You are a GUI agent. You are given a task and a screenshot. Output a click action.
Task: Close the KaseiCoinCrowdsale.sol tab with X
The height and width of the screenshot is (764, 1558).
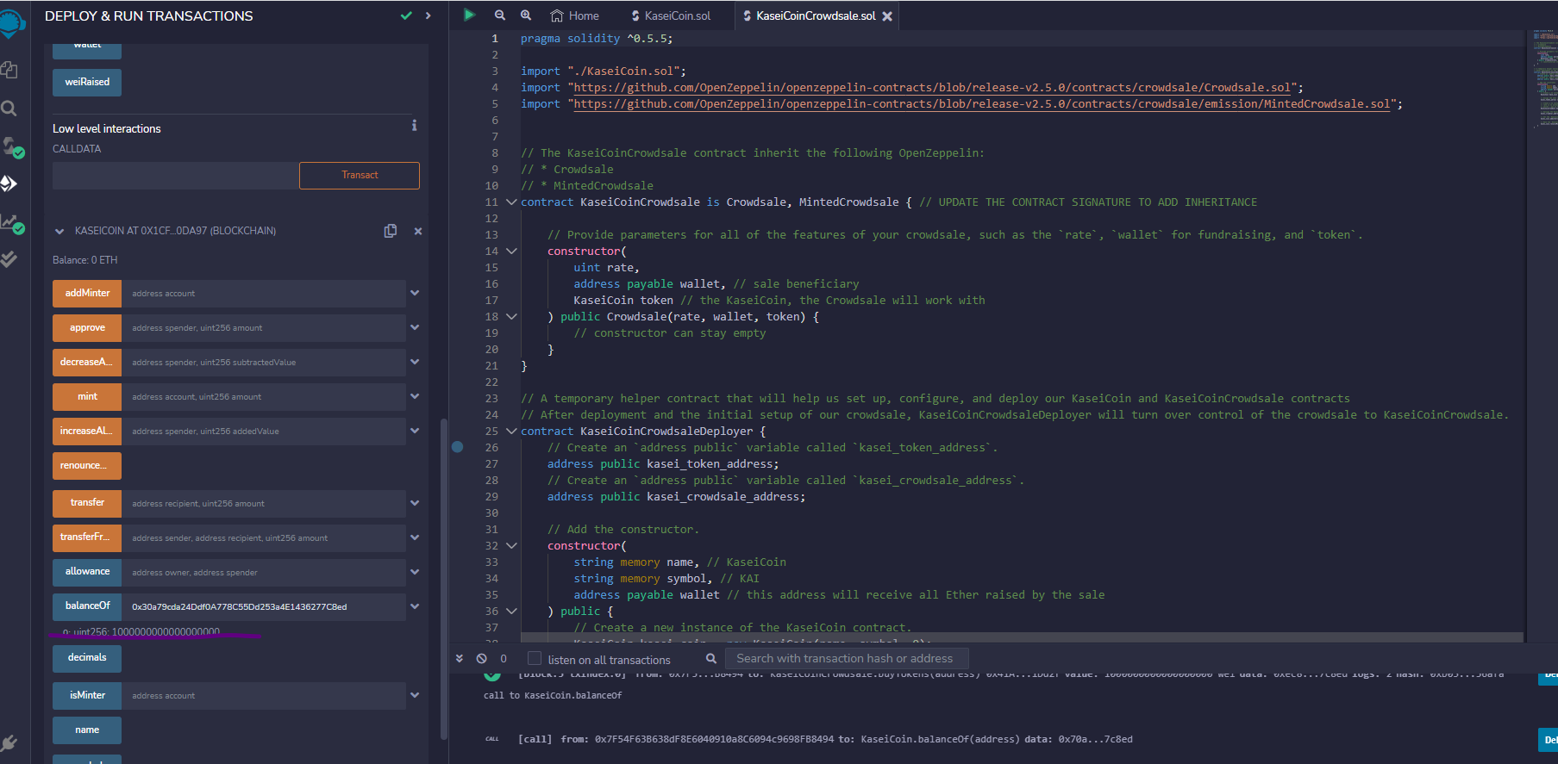887,16
